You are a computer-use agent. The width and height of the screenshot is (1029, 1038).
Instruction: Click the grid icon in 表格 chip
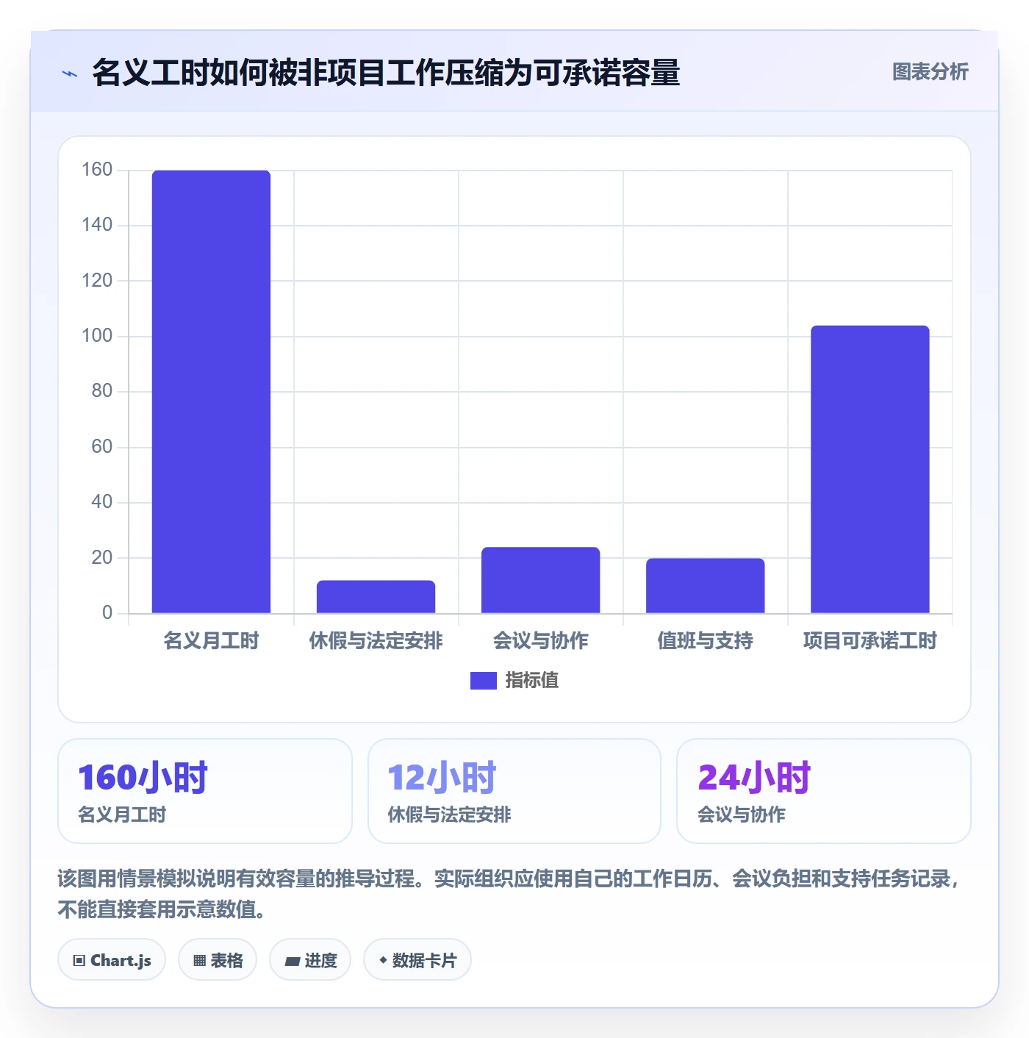(199, 961)
